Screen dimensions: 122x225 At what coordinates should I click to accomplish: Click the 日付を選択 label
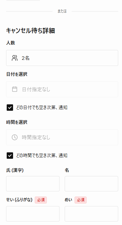[17, 74]
